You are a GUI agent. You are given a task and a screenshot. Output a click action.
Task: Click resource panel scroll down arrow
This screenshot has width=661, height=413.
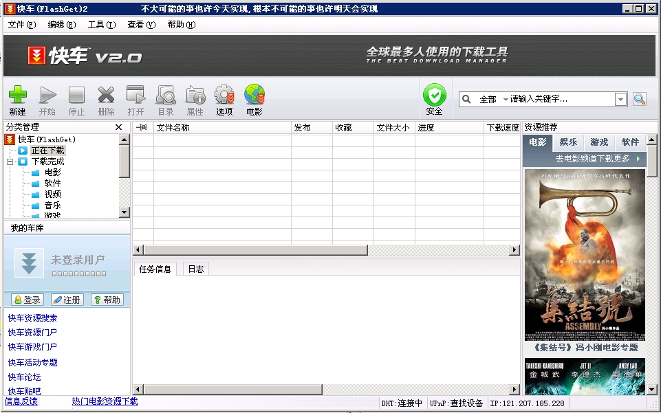pos(652,390)
